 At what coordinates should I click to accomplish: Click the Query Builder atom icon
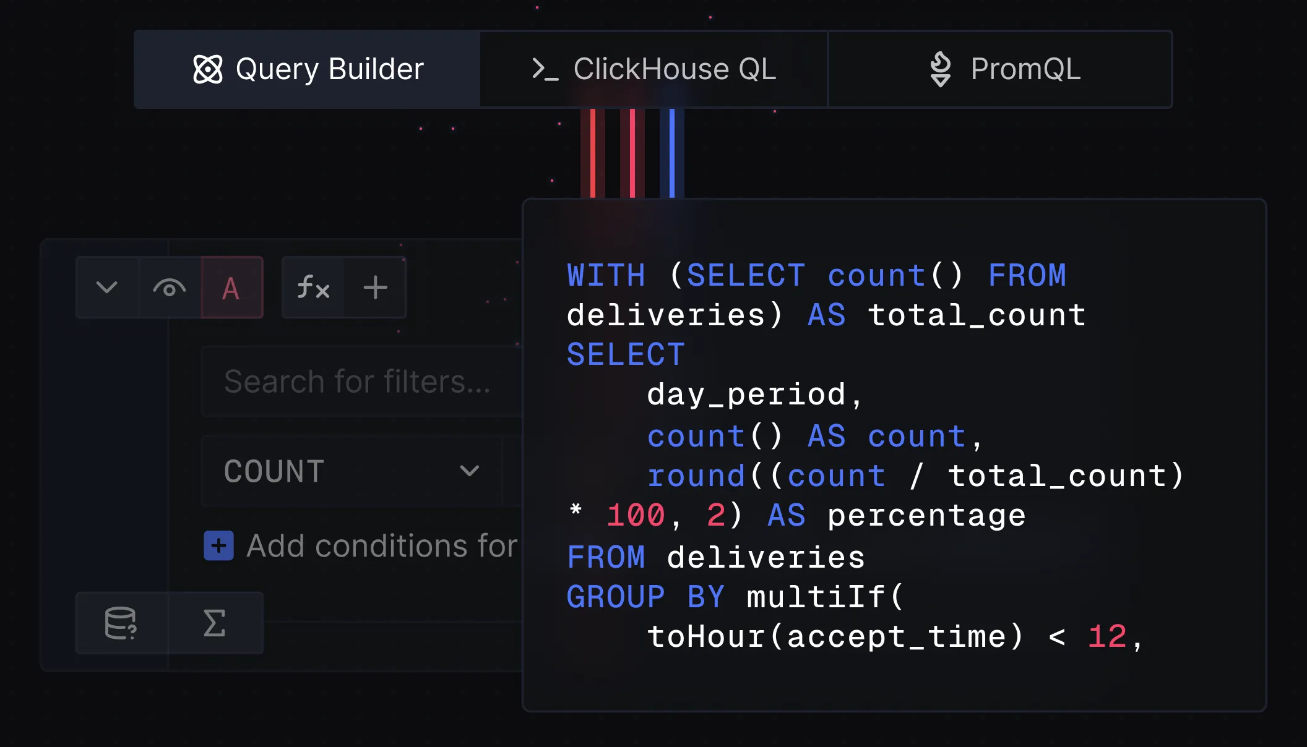tap(207, 69)
